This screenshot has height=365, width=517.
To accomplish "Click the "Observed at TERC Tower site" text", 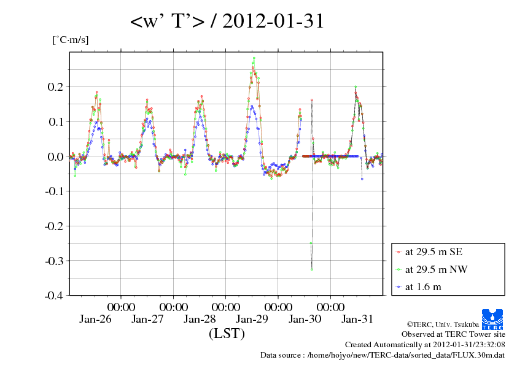I will (x=453, y=334).
